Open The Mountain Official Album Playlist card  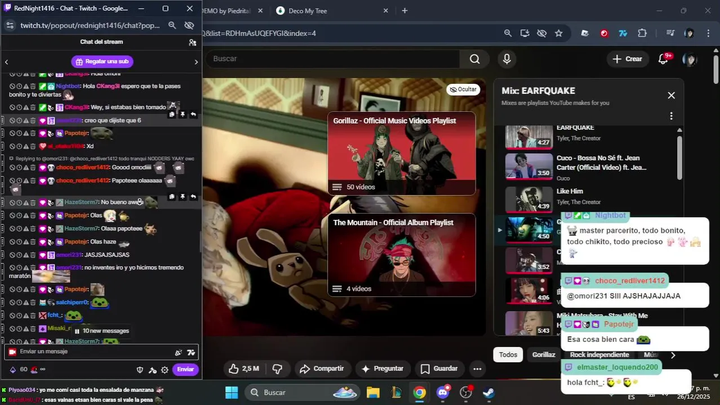click(x=402, y=255)
